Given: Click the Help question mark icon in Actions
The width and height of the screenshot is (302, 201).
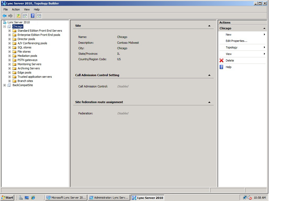Looking at the screenshot, I should (222, 67).
